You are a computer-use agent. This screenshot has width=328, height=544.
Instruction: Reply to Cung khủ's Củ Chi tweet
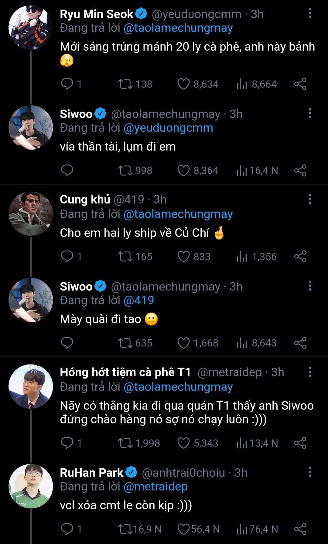tap(67, 257)
